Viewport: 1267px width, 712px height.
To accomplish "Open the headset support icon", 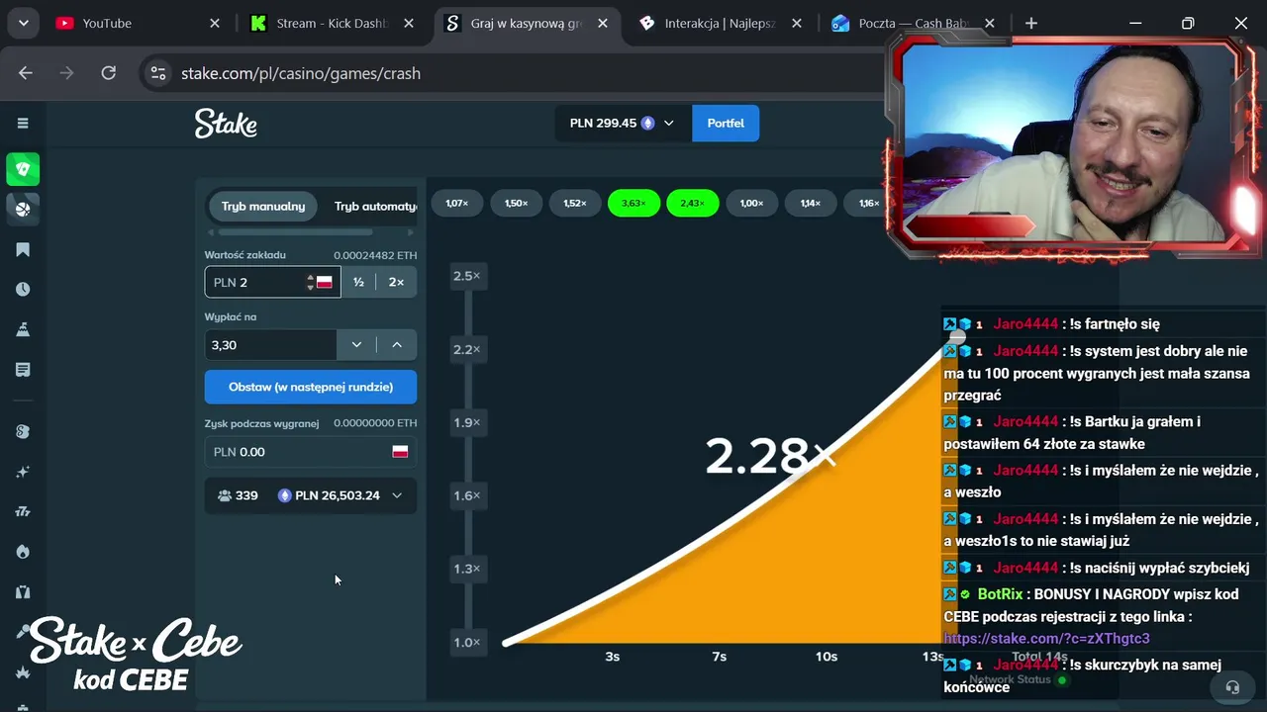I will click(1232, 686).
